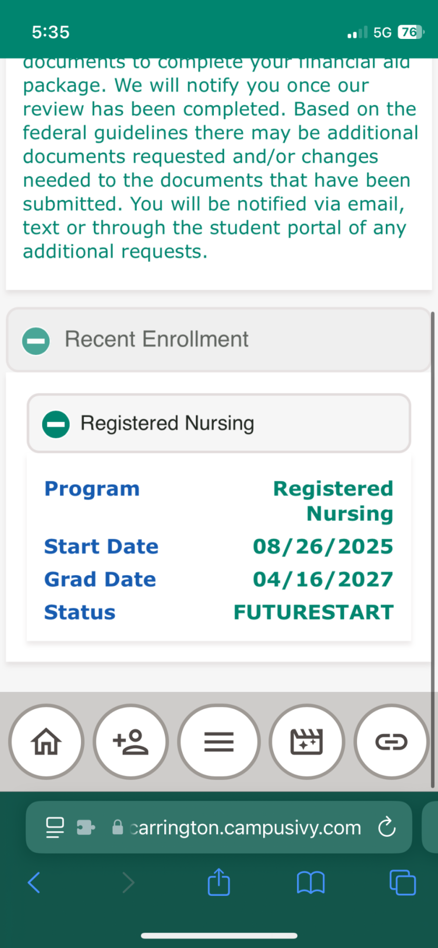Tap the Recent Enrollment section header
The image size is (438, 948).
pyautogui.click(x=218, y=340)
